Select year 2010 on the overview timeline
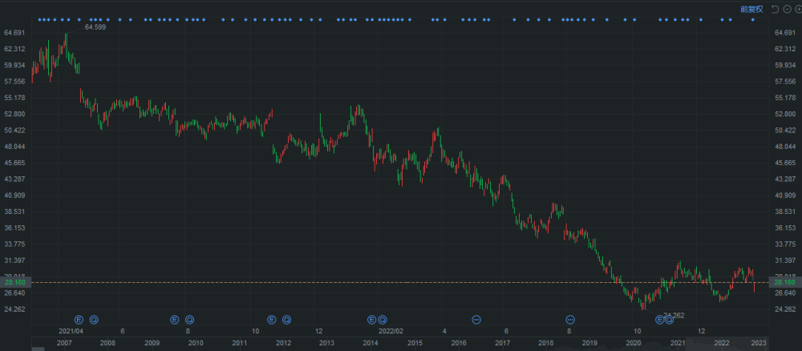This screenshot has width=802, height=351. click(196, 343)
